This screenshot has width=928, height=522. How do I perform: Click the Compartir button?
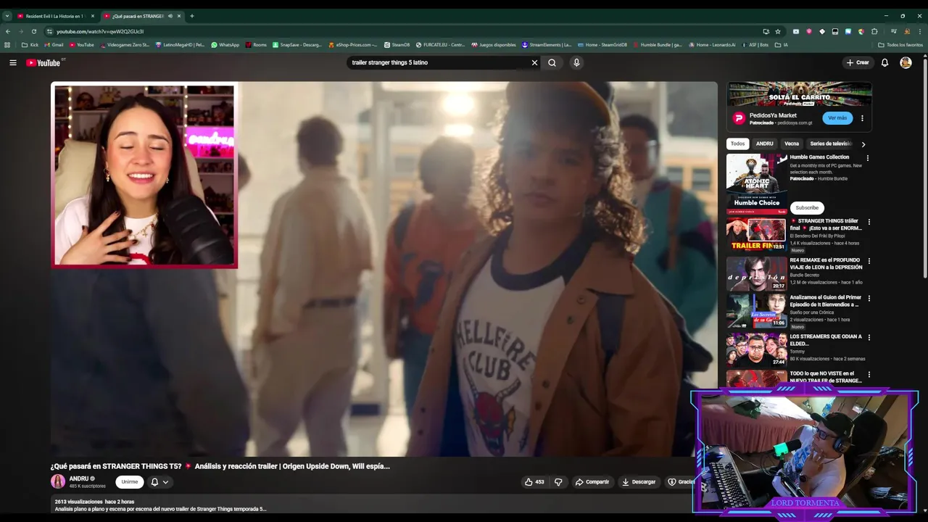592,482
